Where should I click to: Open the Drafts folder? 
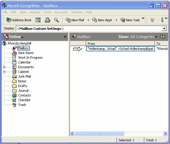[x=22, y=86]
